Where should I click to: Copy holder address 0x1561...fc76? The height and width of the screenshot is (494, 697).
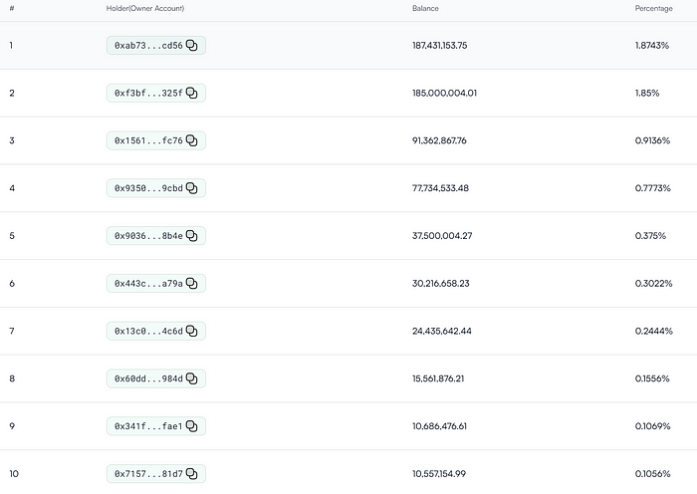193,141
